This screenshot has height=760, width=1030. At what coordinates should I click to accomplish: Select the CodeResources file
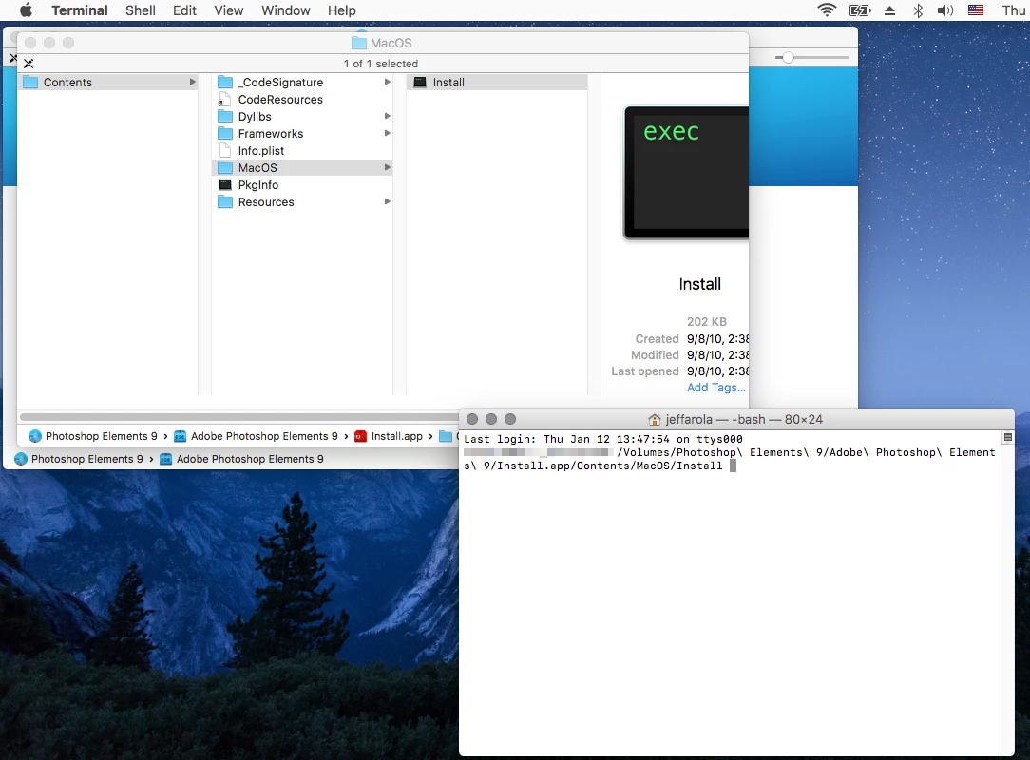[x=303, y=99]
